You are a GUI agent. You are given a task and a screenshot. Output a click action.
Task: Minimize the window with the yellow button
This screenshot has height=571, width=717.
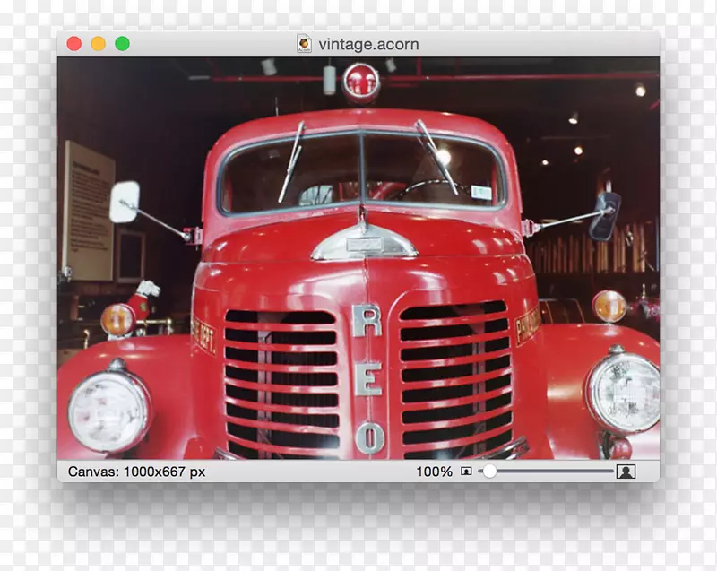[x=99, y=44]
